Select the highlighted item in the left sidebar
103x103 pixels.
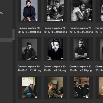click(6, 40)
